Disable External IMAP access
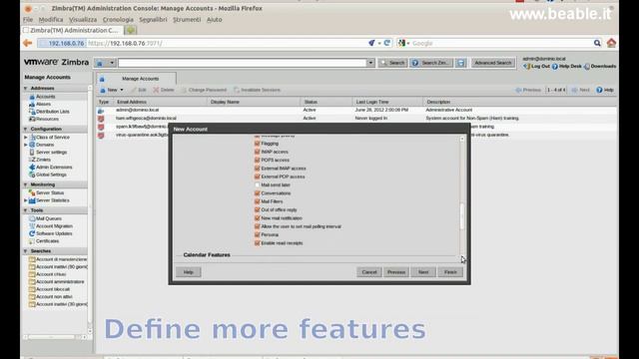 click(x=258, y=169)
